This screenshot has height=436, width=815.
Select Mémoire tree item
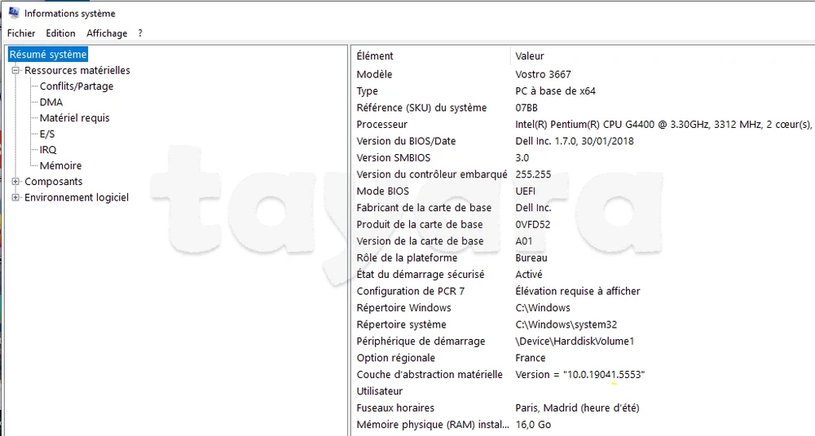60,166
